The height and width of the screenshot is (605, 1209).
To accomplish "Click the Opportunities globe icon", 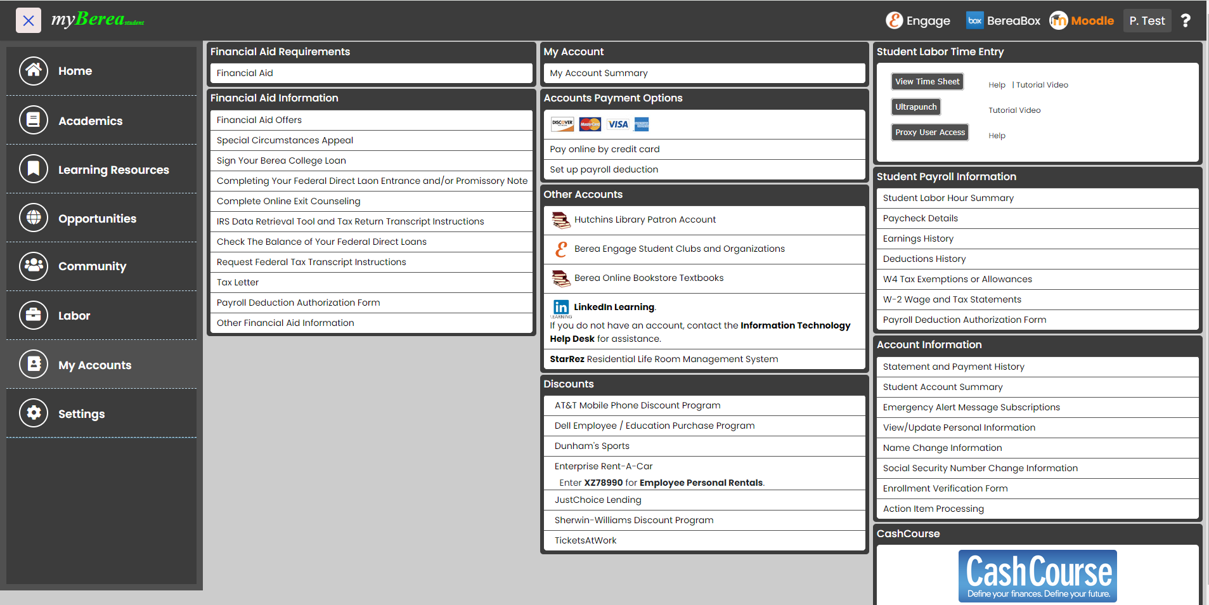I will coord(34,218).
